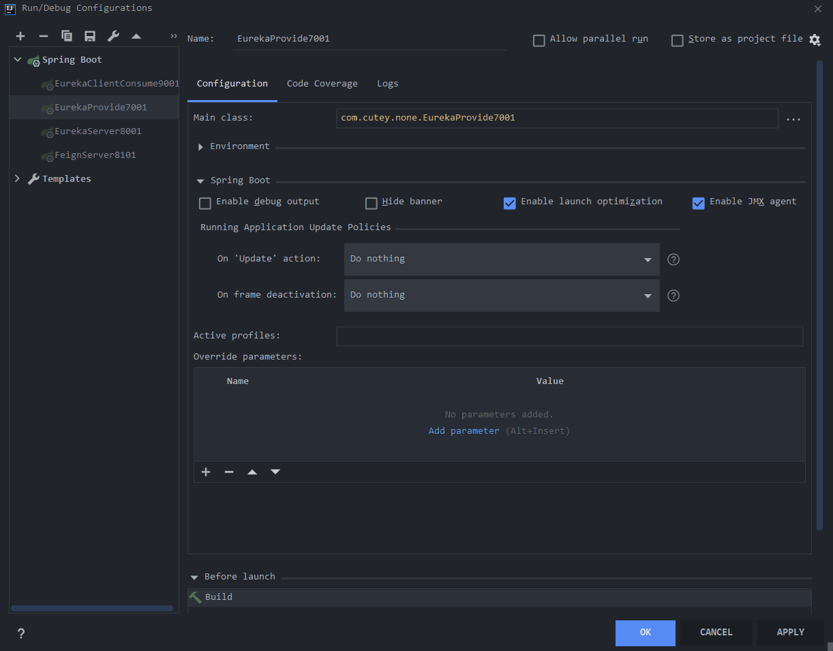833x651 pixels.
Task: Move override parameter up
Action: tap(252, 472)
